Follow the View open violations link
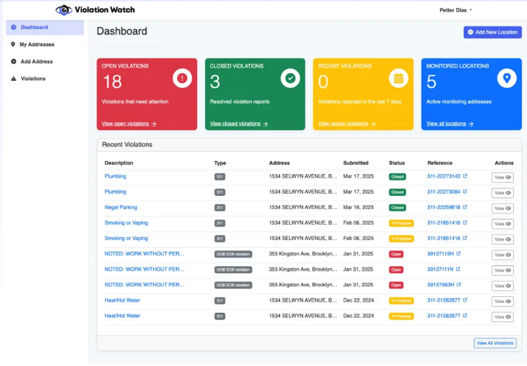 (x=129, y=124)
